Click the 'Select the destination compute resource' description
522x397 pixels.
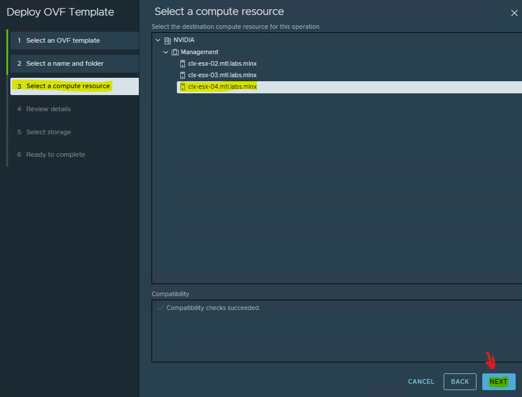coord(236,27)
